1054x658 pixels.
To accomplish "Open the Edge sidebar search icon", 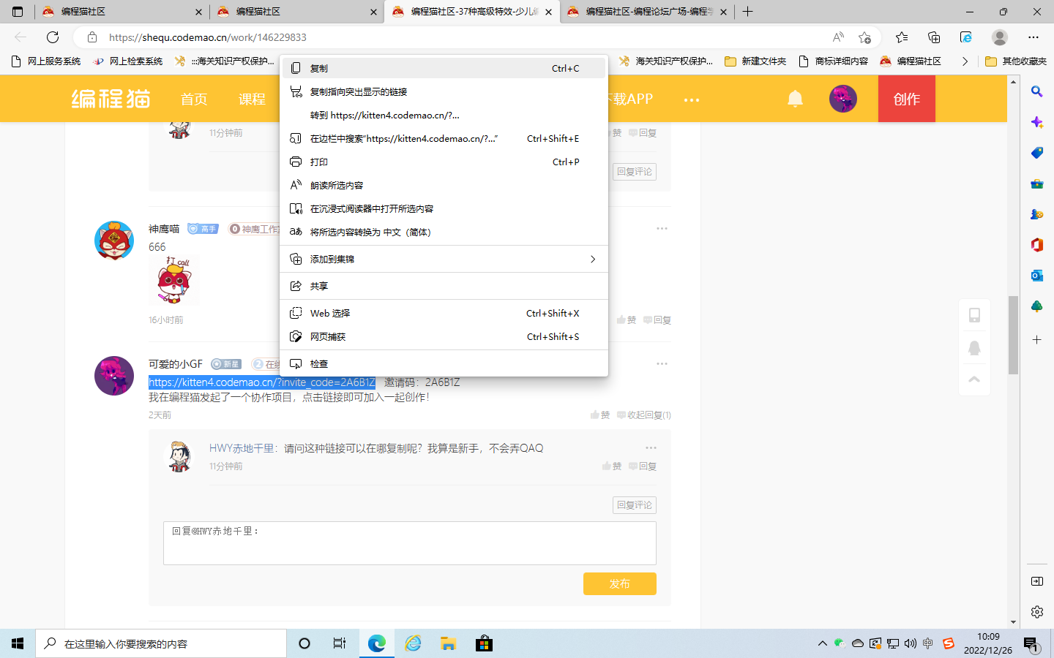I will pyautogui.click(x=1037, y=91).
